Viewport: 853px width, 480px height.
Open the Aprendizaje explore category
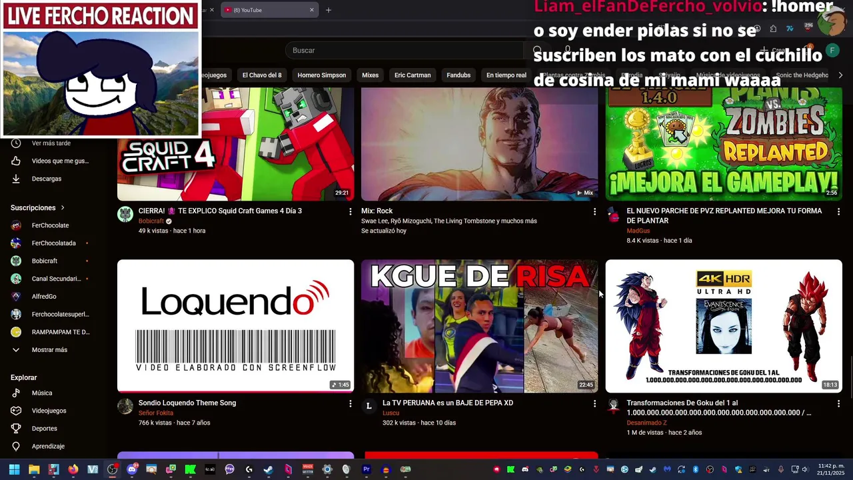click(x=48, y=446)
